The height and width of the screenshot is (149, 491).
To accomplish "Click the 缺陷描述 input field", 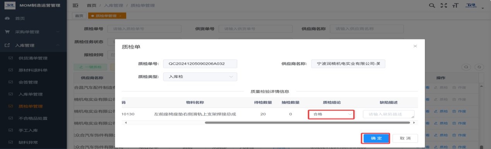I will coord(388,114).
